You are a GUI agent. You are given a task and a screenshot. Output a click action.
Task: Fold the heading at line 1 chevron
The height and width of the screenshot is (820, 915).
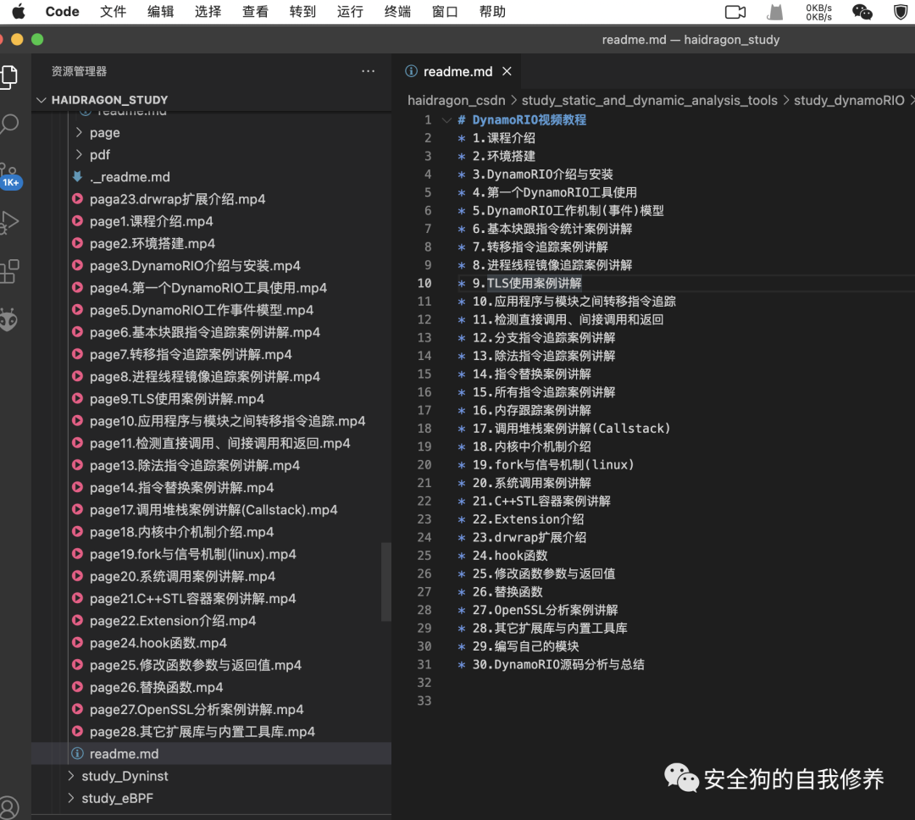tap(446, 120)
